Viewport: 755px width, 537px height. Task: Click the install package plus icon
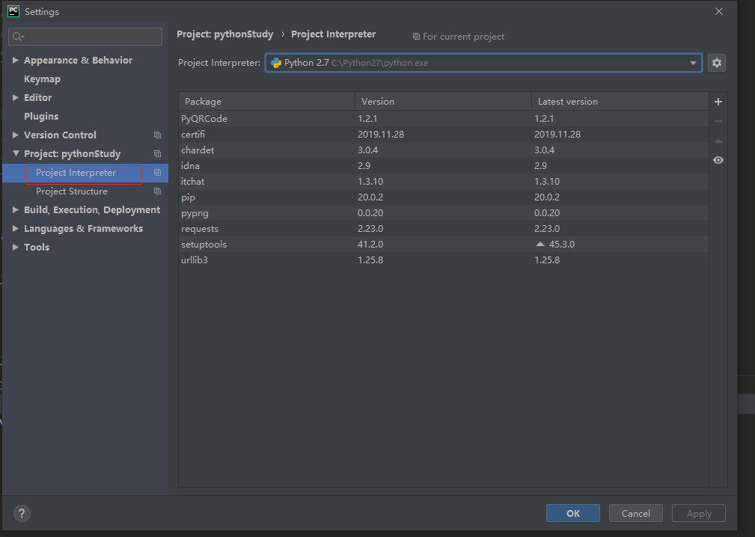pyautogui.click(x=718, y=102)
